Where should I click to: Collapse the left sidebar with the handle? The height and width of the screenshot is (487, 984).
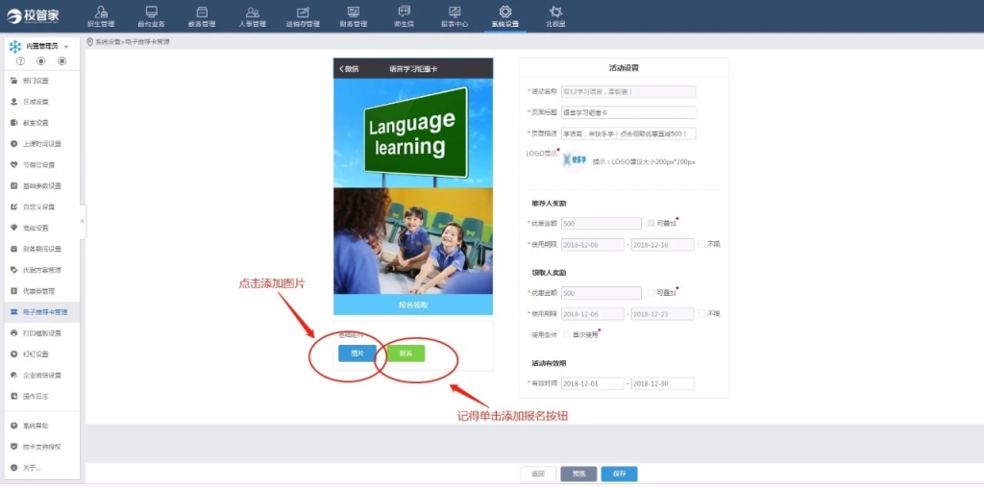pos(83,221)
